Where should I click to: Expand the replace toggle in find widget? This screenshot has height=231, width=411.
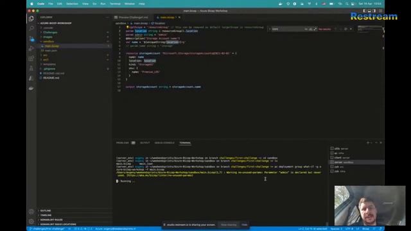[270, 29]
